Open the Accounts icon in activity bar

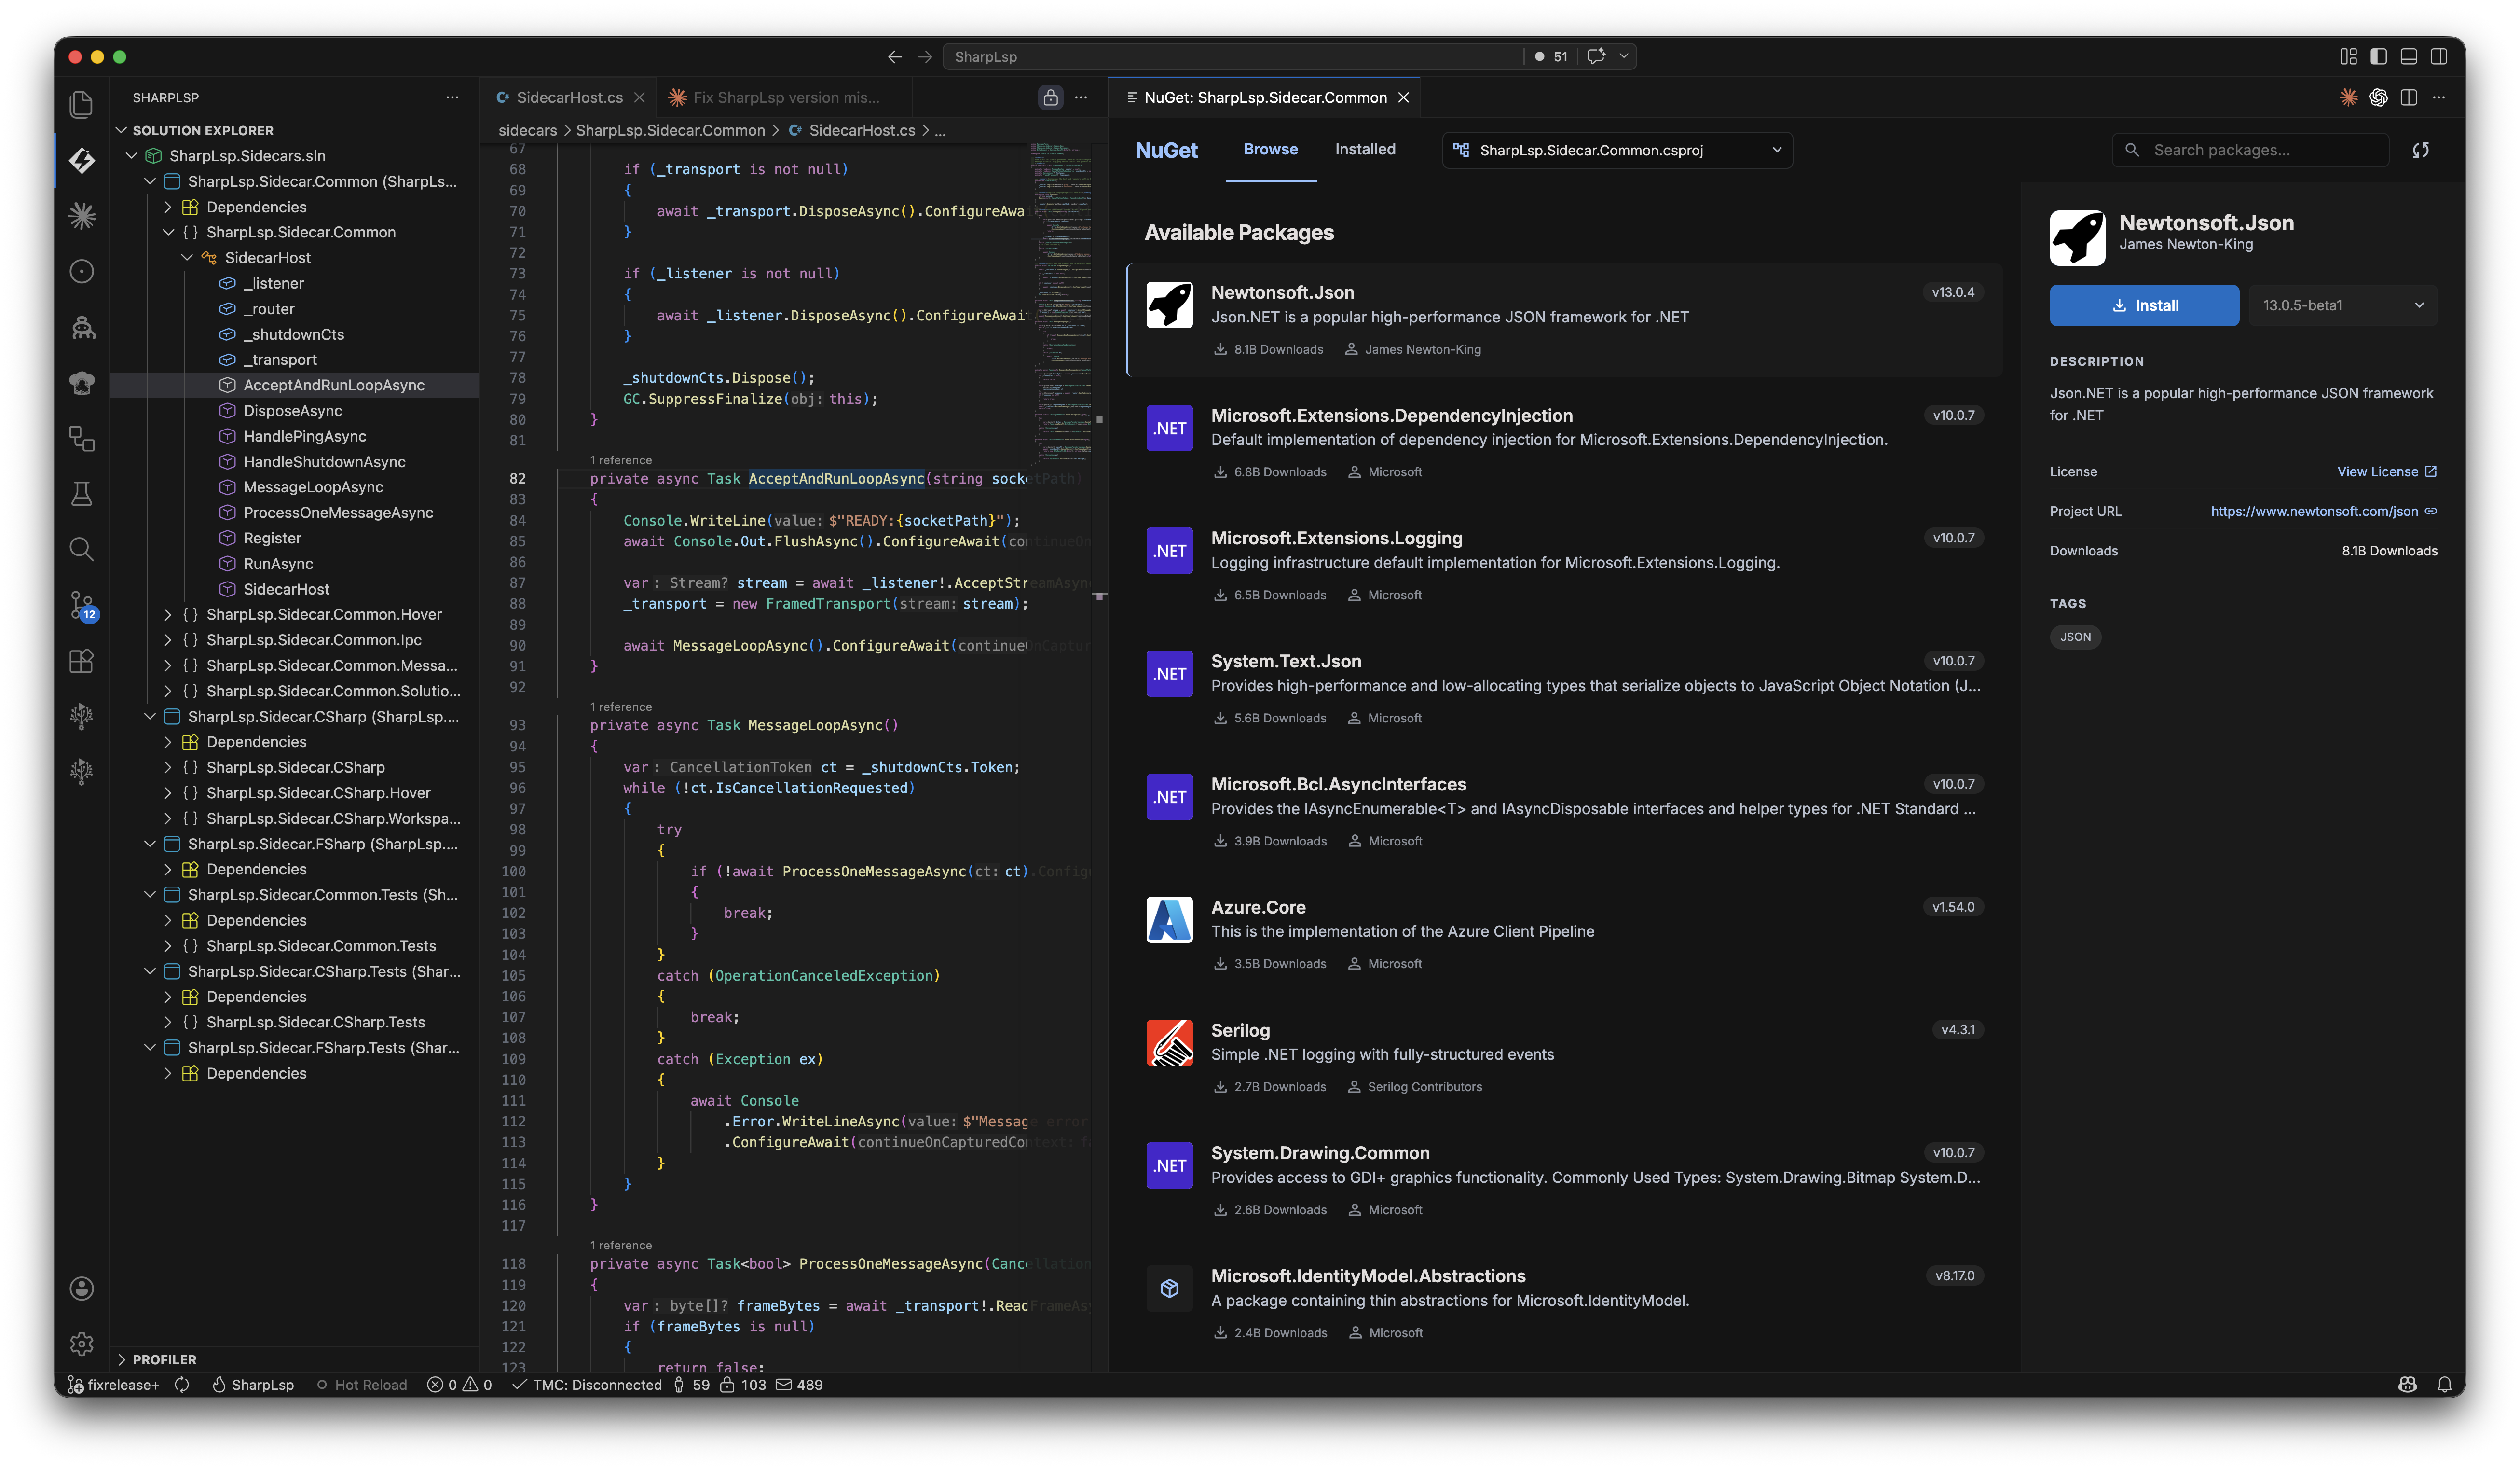pos(82,1288)
